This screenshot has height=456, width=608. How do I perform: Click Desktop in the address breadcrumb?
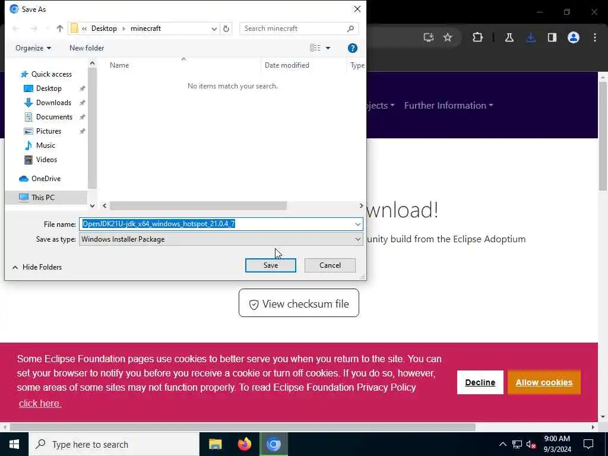pos(104,28)
